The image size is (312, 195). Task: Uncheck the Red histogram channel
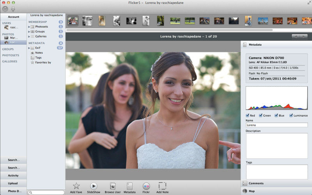[x=248, y=115]
